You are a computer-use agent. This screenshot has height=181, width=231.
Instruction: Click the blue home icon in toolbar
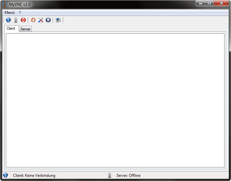(48, 20)
